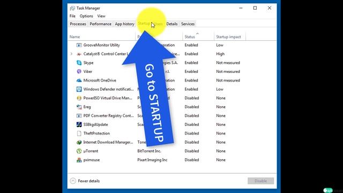Select the SSBkgdUpdate row name
The height and width of the screenshot is (193, 343).
coord(95,124)
